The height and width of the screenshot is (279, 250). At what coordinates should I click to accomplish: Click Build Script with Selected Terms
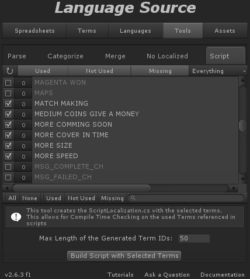pyautogui.click(x=124, y=256)
